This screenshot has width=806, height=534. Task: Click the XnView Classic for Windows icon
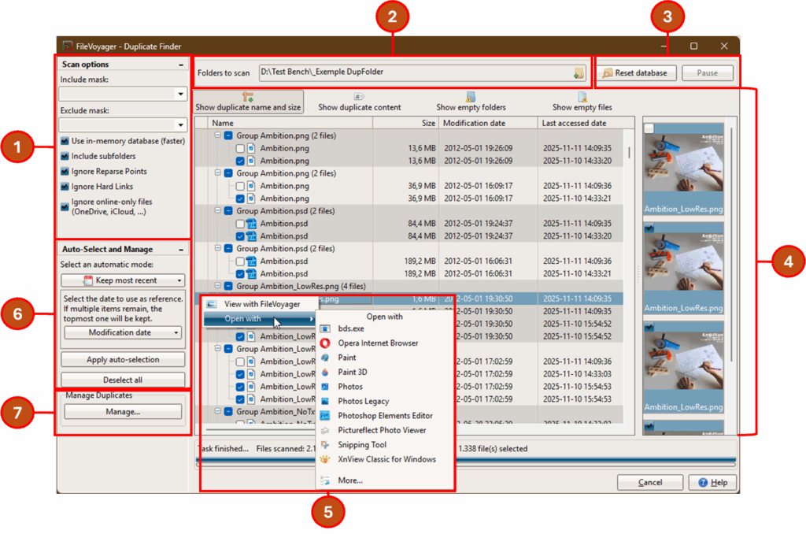pyautogui.click(x=325, y=459)
